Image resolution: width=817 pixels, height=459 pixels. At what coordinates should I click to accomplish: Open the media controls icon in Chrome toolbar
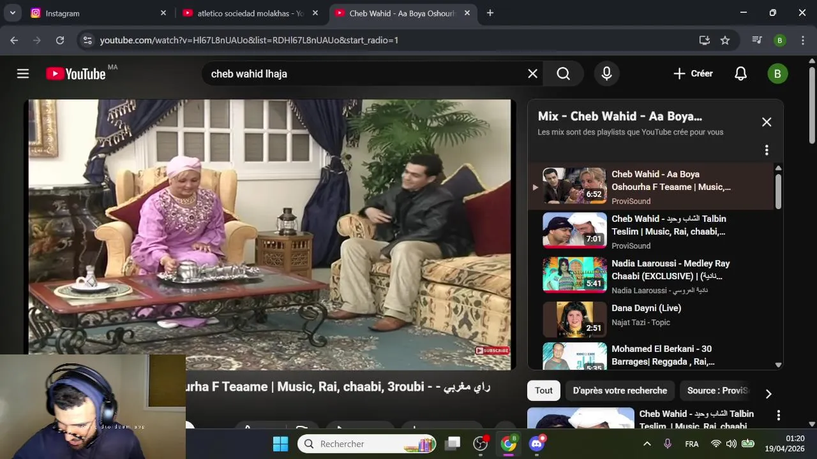click(x=757, y=40)
